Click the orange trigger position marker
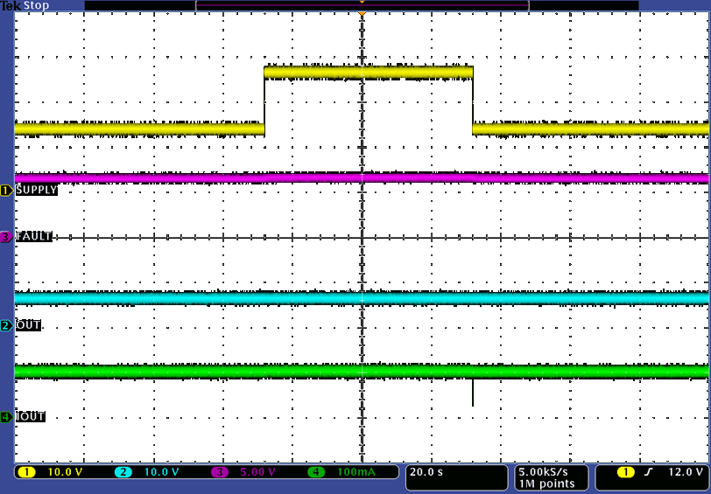This screenshot has width=711, height=494. tap(362, 15)
